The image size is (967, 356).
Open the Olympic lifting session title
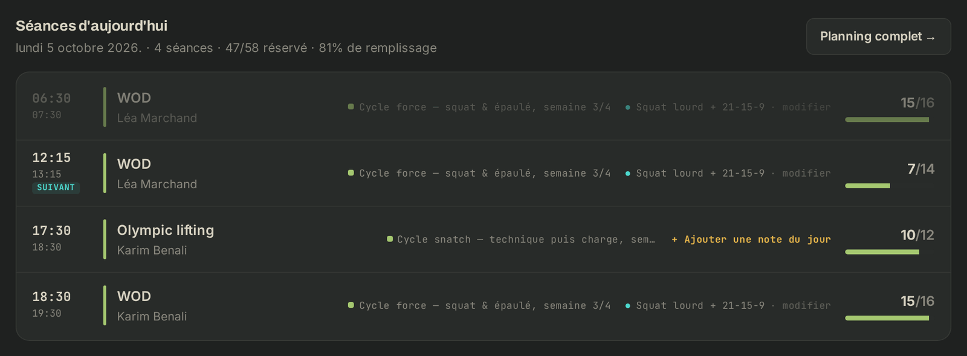[166, 230]
